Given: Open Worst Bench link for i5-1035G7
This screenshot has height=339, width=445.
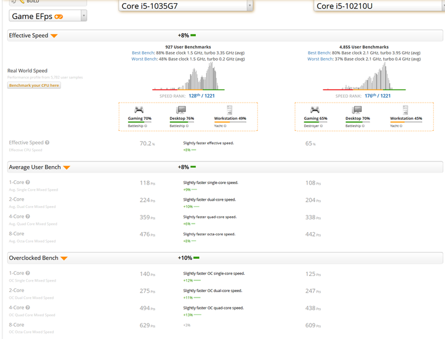Looking at the screenshot, I should (x=144, y=59).
